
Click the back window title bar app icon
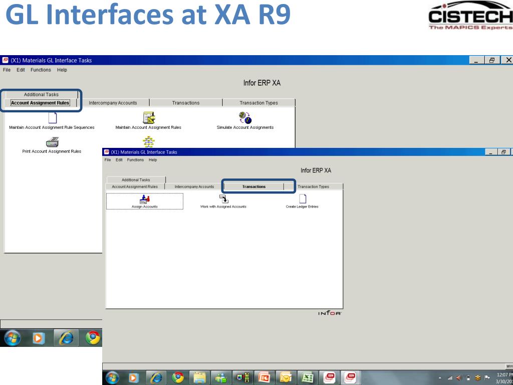click(x=5, y=60)
